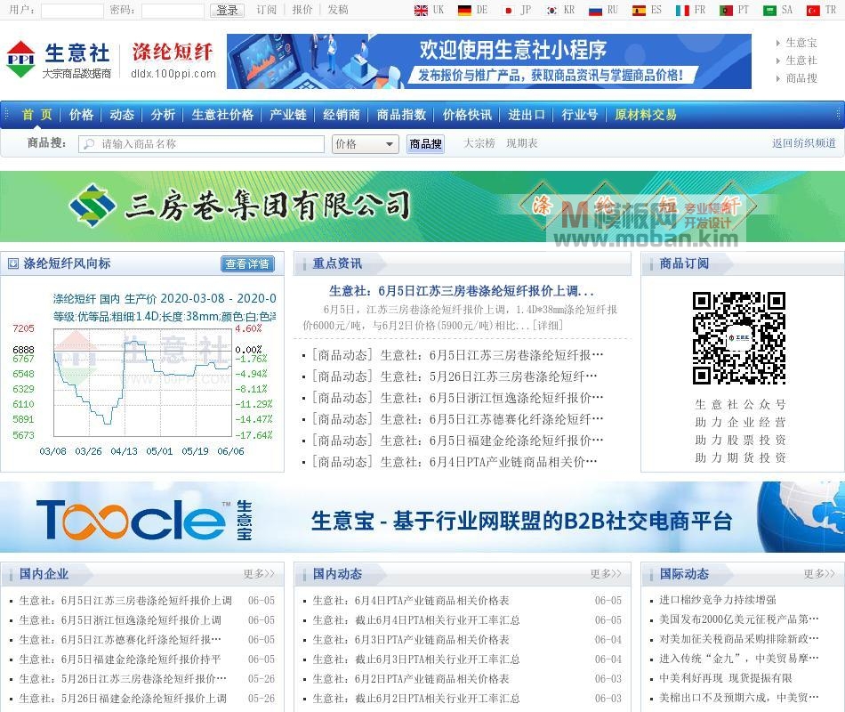The width and height of the screenshot is (845, 712).
Task: Open headline 6月5日江苏三房巷涤纶短纤报价上调
Action: point(462,291)
